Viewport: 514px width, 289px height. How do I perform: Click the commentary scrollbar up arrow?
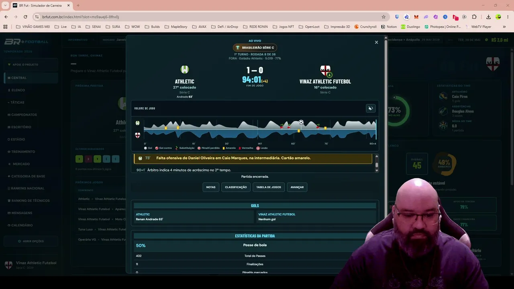click(x=377, y=156)
